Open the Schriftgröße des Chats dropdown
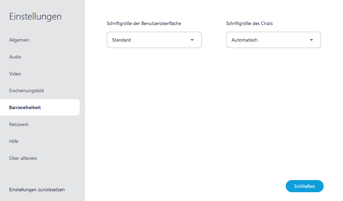This screenshot has height=201, width=343. [x=273, y=40]
